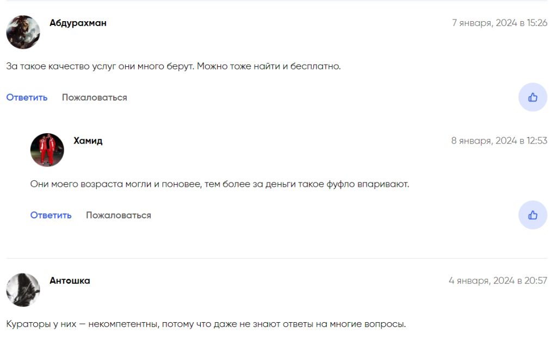This screenshot has height=339, width=557.
Task: Click the username Хамид
Action: click(x=88, y=141)
